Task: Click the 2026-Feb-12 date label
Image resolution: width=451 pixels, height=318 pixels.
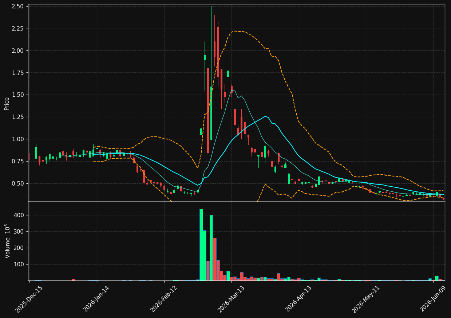Action: 163,299
